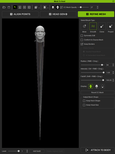
Task: Switch to the HEAD GEN tab
Action: pyautogui.click(x=58, y=14)
